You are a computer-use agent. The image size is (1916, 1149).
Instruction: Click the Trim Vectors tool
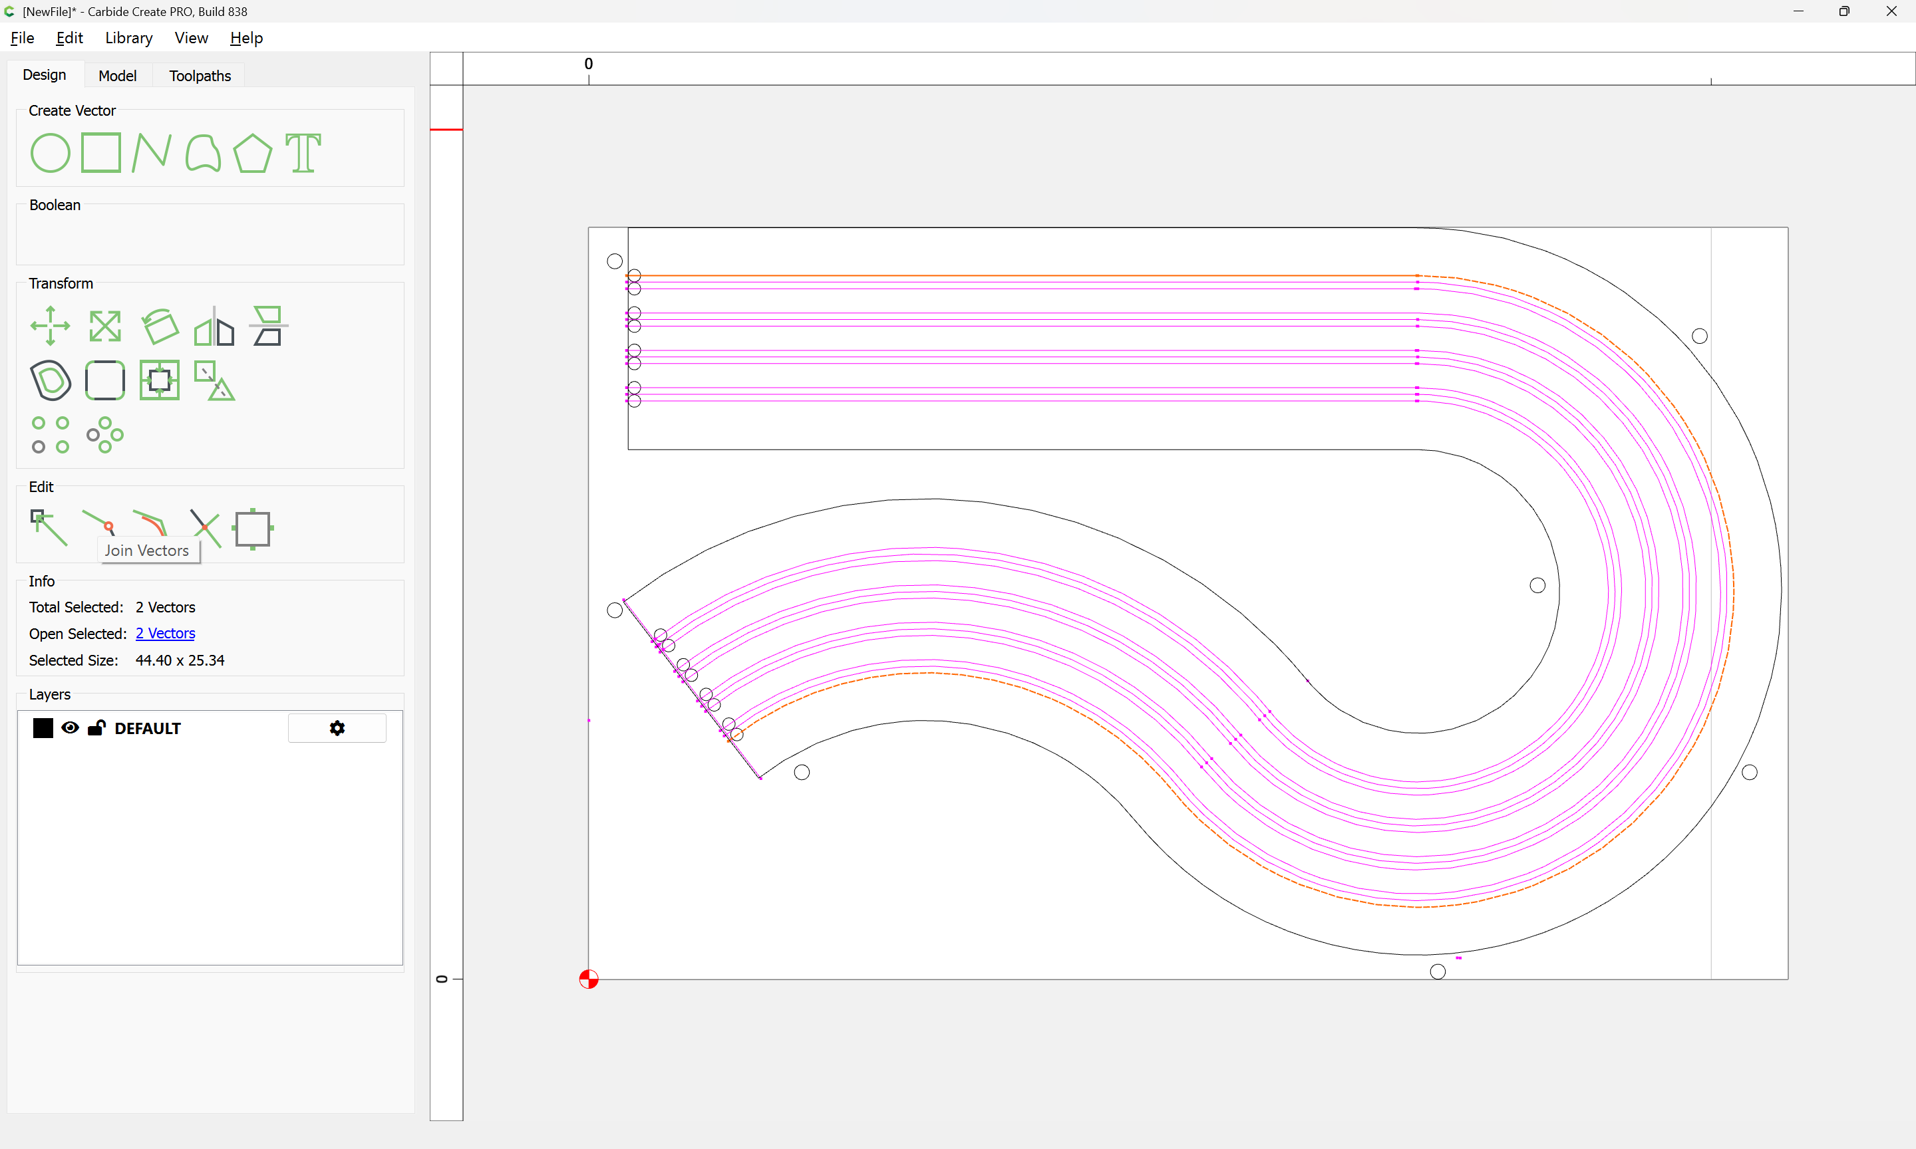(205, 528)
